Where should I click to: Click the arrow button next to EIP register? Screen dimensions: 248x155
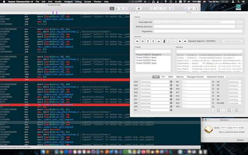point(171,110)
